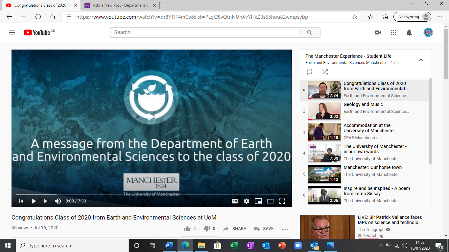
Task: Like the video with thumbs up
Action: click(x=190, y=229)
